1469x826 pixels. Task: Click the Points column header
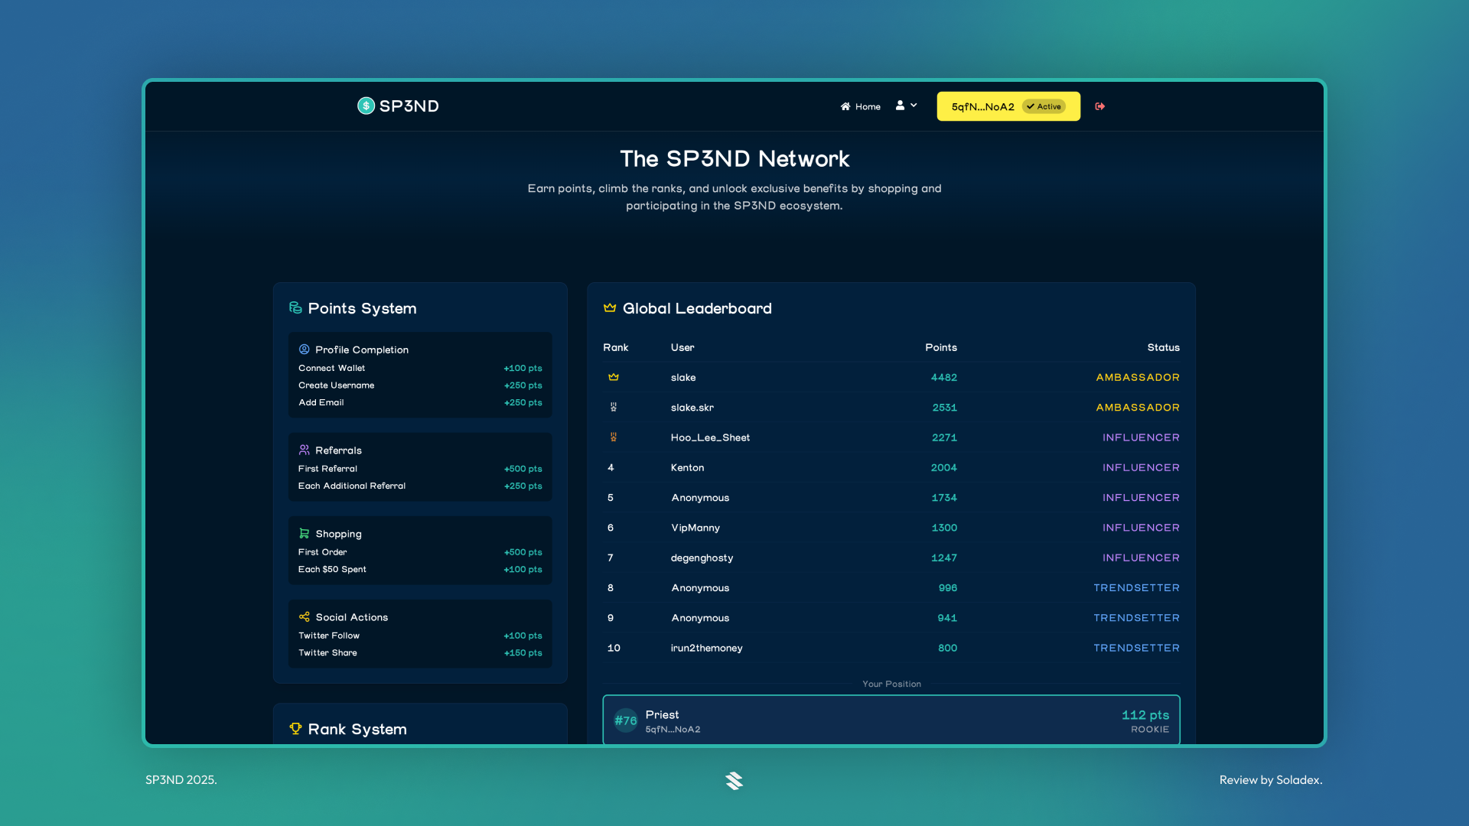[940, 347]
